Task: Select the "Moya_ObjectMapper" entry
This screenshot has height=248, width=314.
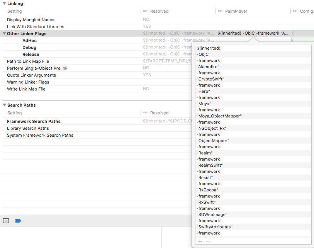Action: [253, 116]
